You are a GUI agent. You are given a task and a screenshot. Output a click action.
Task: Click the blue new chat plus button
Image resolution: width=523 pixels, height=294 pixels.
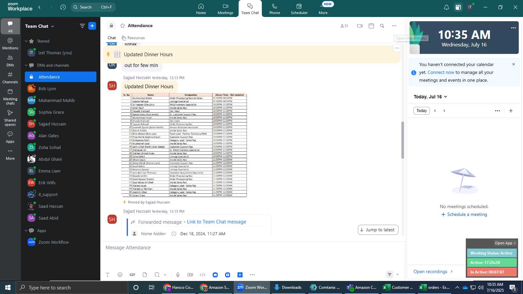point(92,26)
